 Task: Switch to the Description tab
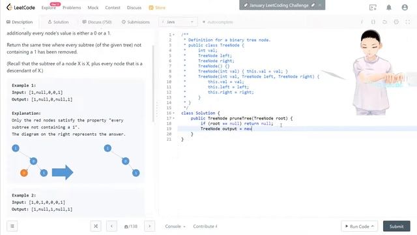click(x=20, y=22)
